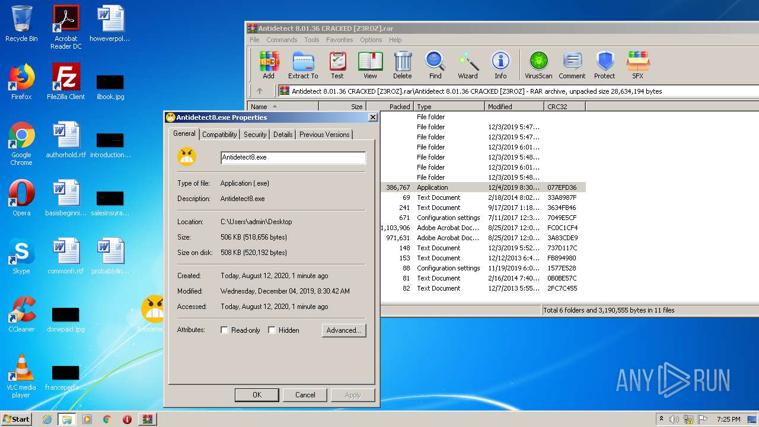Click the file name field Antidetect8.exe
Screen dimensions: 759x427
coord(293,158)
